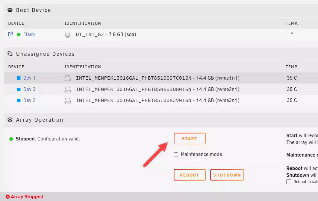The width and height of the screenshot is (318, 201).
Task: Start the array with the START button
Action: coord(190,139)
